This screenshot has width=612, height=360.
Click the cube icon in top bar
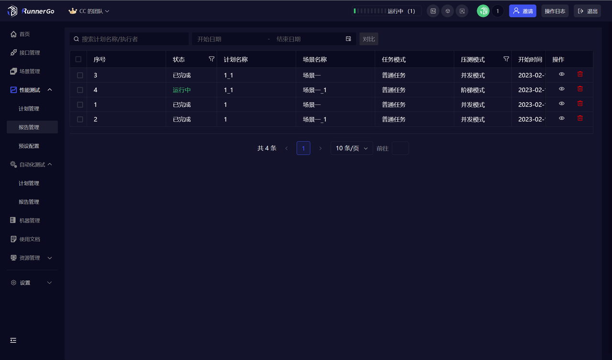coord(448,11)
